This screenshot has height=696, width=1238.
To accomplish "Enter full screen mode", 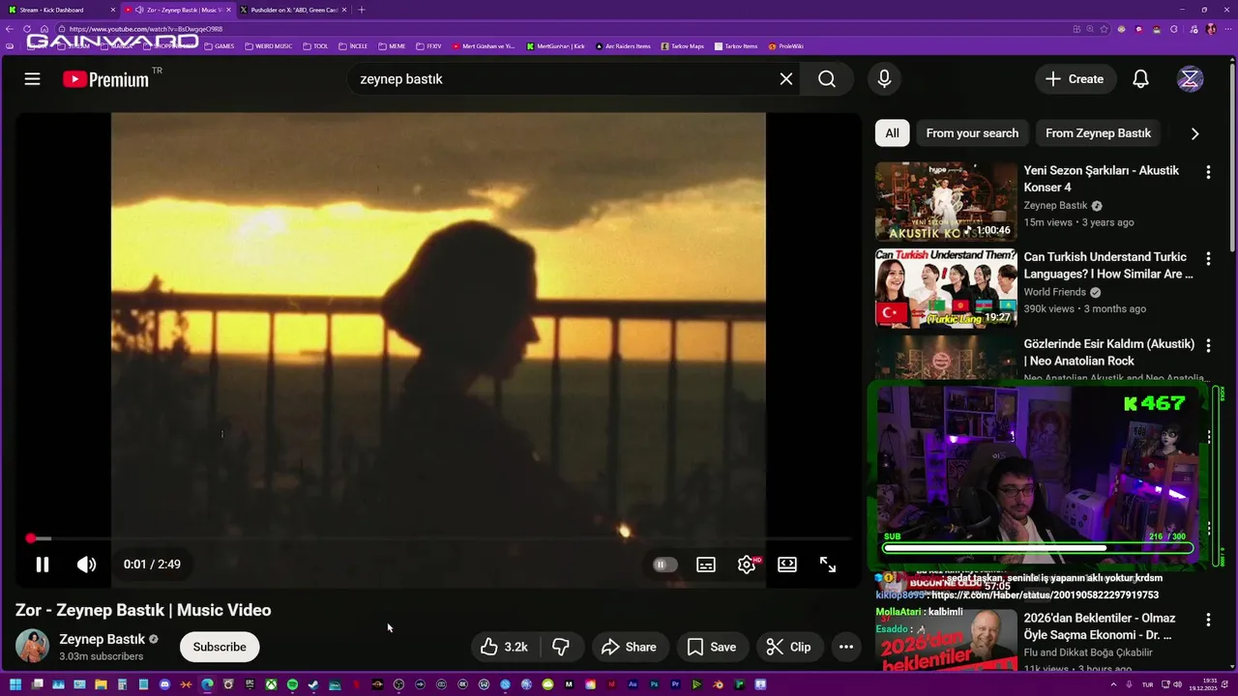I will tap(828, 565).
